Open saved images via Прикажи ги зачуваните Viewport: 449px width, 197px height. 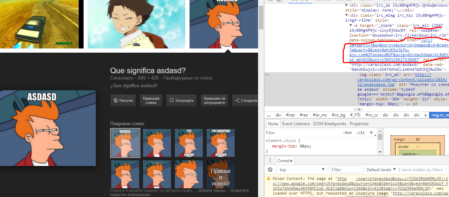[x=214, y=100]
